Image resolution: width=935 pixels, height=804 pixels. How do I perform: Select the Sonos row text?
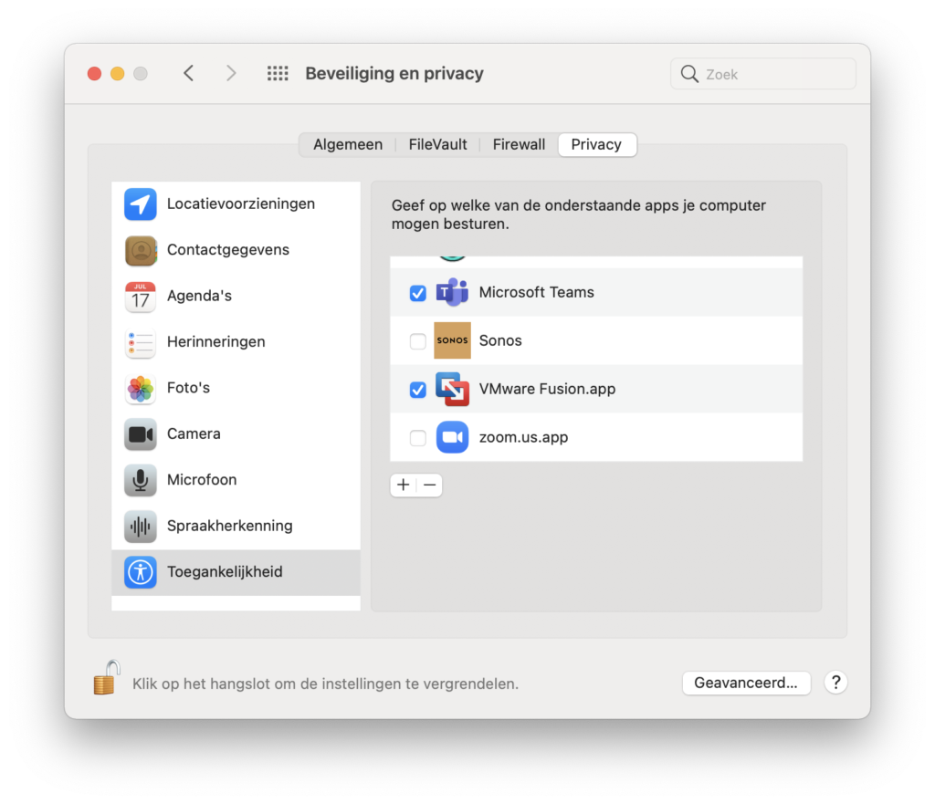point(500,340)
